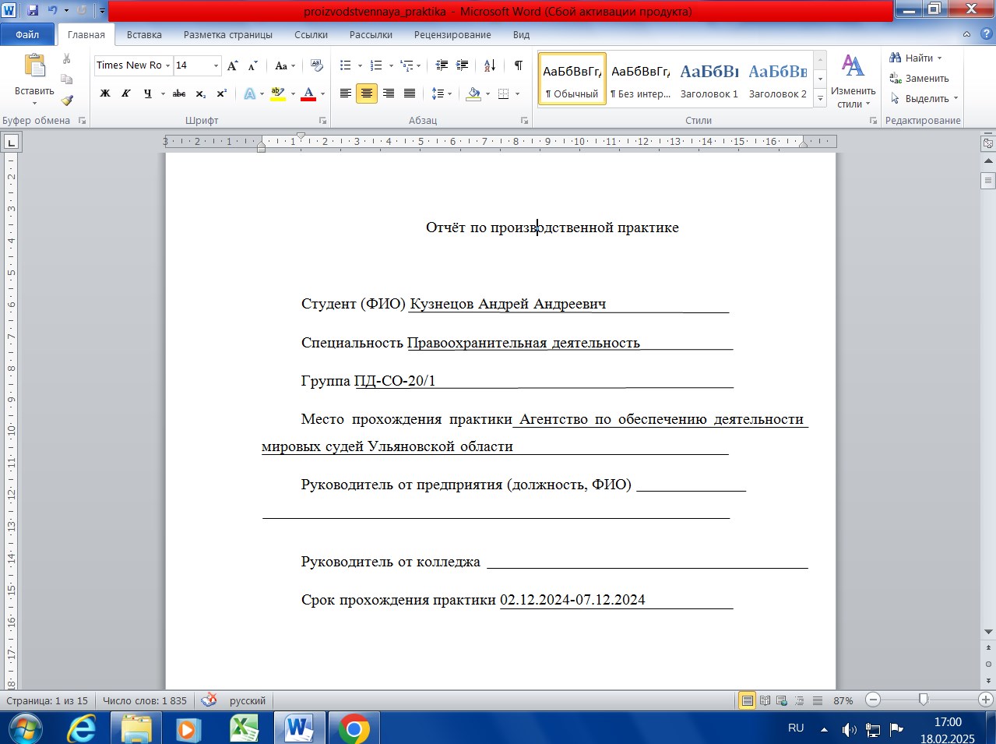
Task: Click the Sort icon in paragraph group
Action: coord(489,65)
